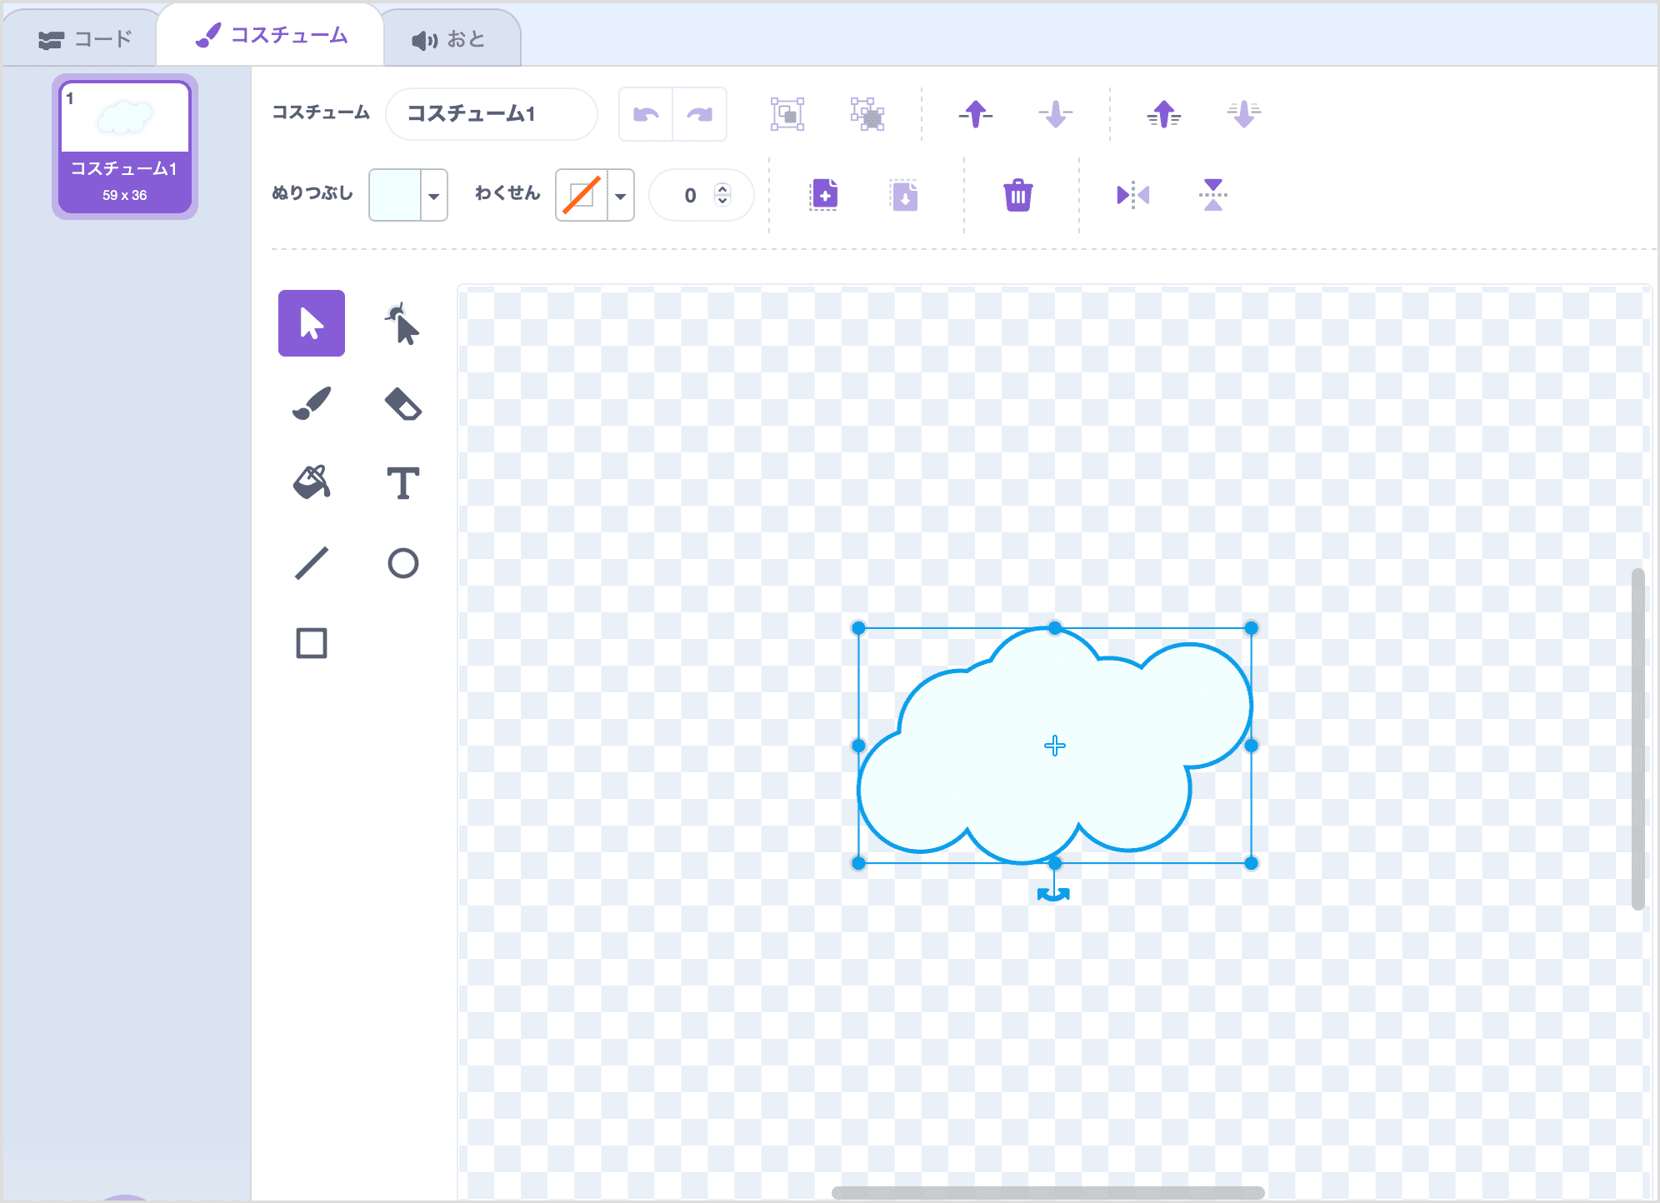Select the Rectangle tool
This screenshot has width=1660, height=1203.
[311, 641]
